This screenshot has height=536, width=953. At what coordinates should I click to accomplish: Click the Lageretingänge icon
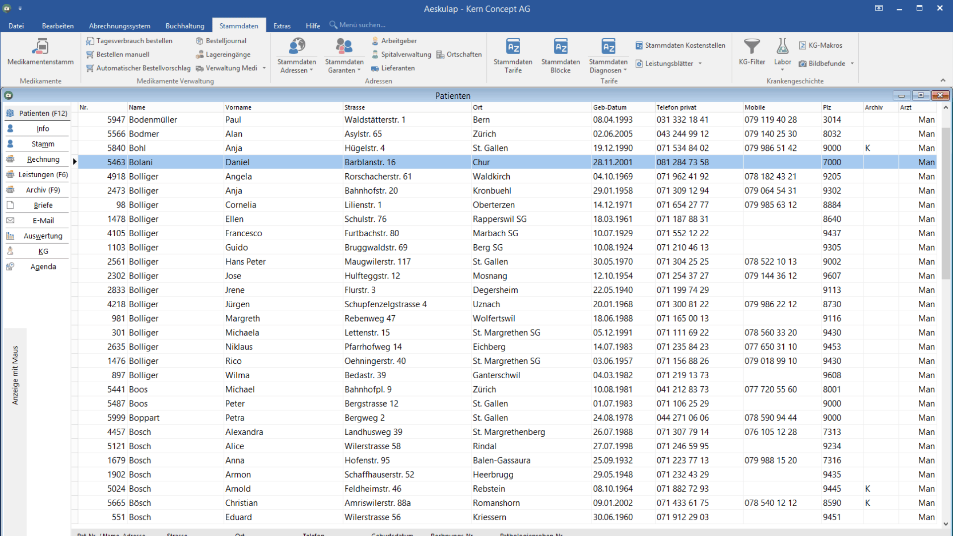200,55
